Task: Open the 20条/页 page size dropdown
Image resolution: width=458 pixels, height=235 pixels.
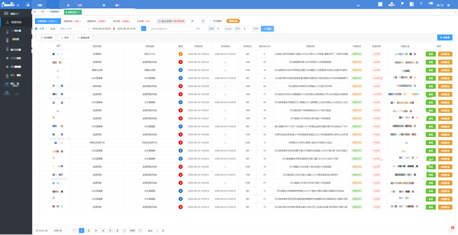Action: (x=60, y=230)
